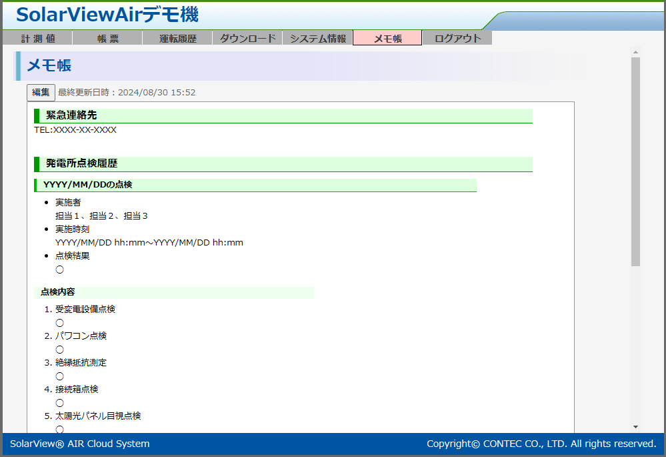Click the scrollbar down arrow

(635, 427)
